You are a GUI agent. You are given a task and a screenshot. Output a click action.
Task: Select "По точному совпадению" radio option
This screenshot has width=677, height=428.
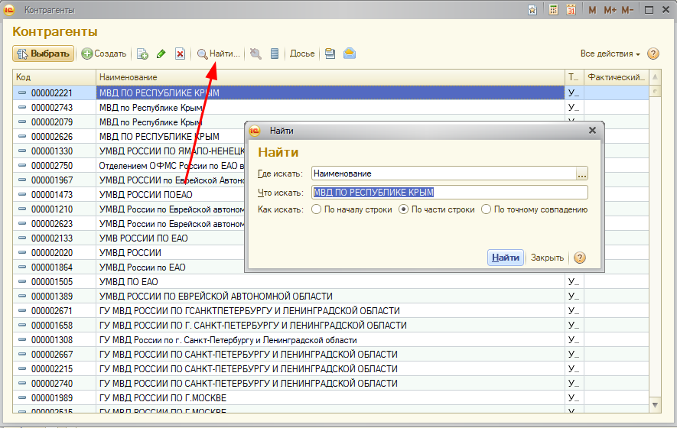[x=486, y=209]
